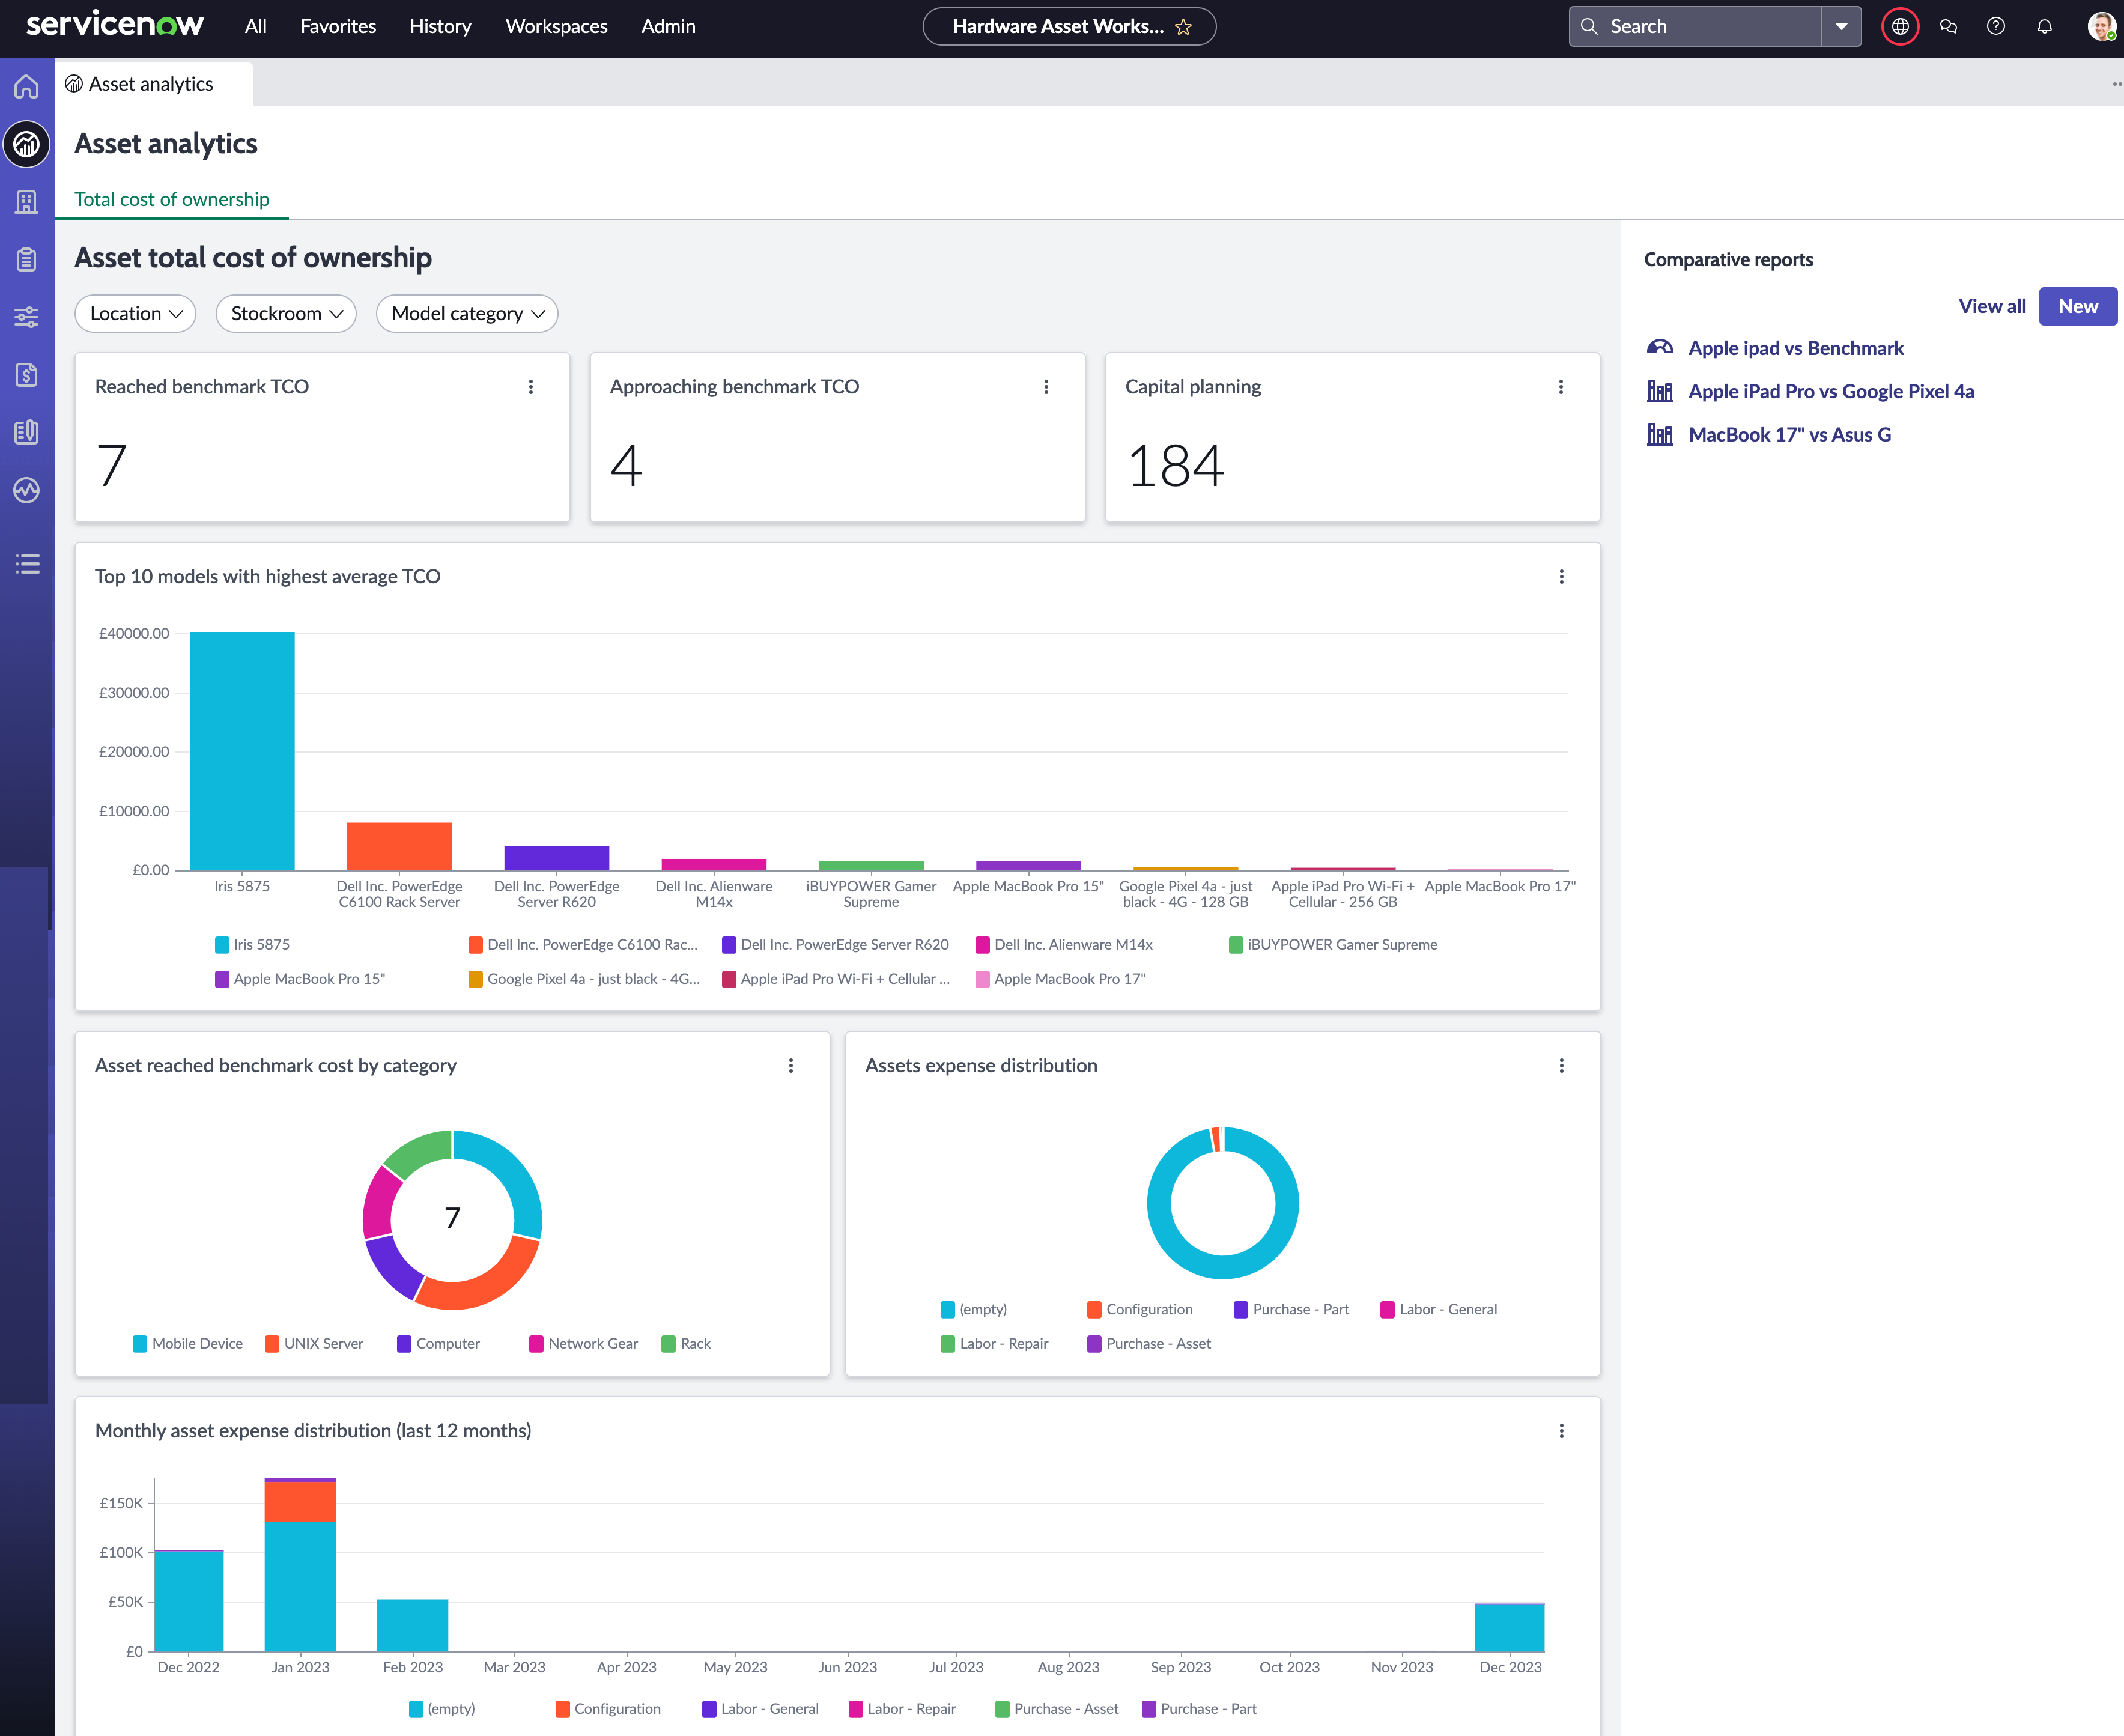
Task: Click Labor - General swatch in monthly expense legend
Action: pos(709,1709)
